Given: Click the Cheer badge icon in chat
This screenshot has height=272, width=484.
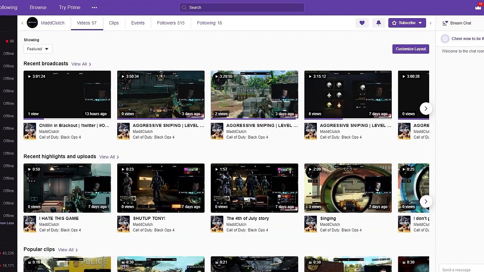Looking at the screenshot, I should 445,39.
